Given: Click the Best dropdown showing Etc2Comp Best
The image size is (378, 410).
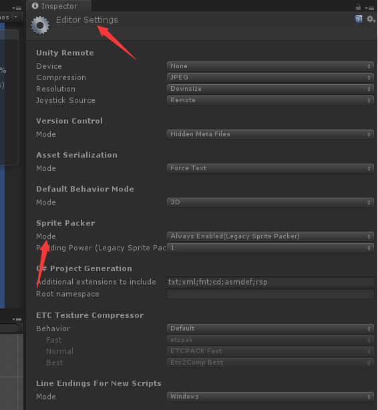Looking at the screenshot, I should pos(270,363).
